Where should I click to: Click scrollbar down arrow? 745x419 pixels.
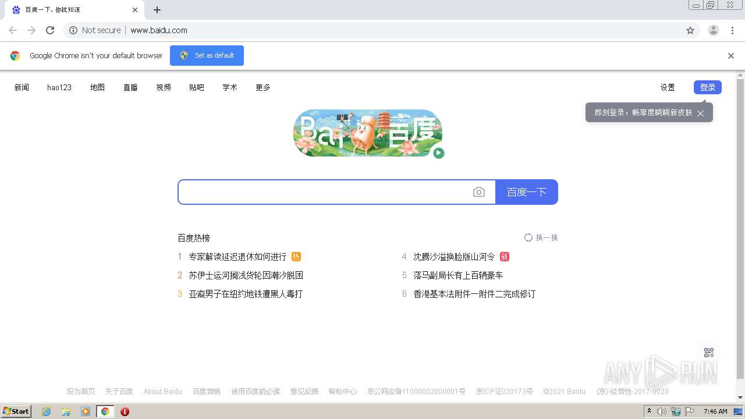click(x=740, y=397)
